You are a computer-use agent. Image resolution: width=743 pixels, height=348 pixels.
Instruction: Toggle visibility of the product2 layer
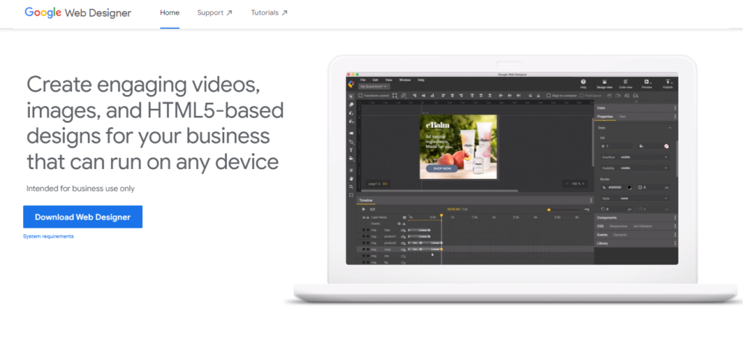pyautogui.click(x=364, y=243)
